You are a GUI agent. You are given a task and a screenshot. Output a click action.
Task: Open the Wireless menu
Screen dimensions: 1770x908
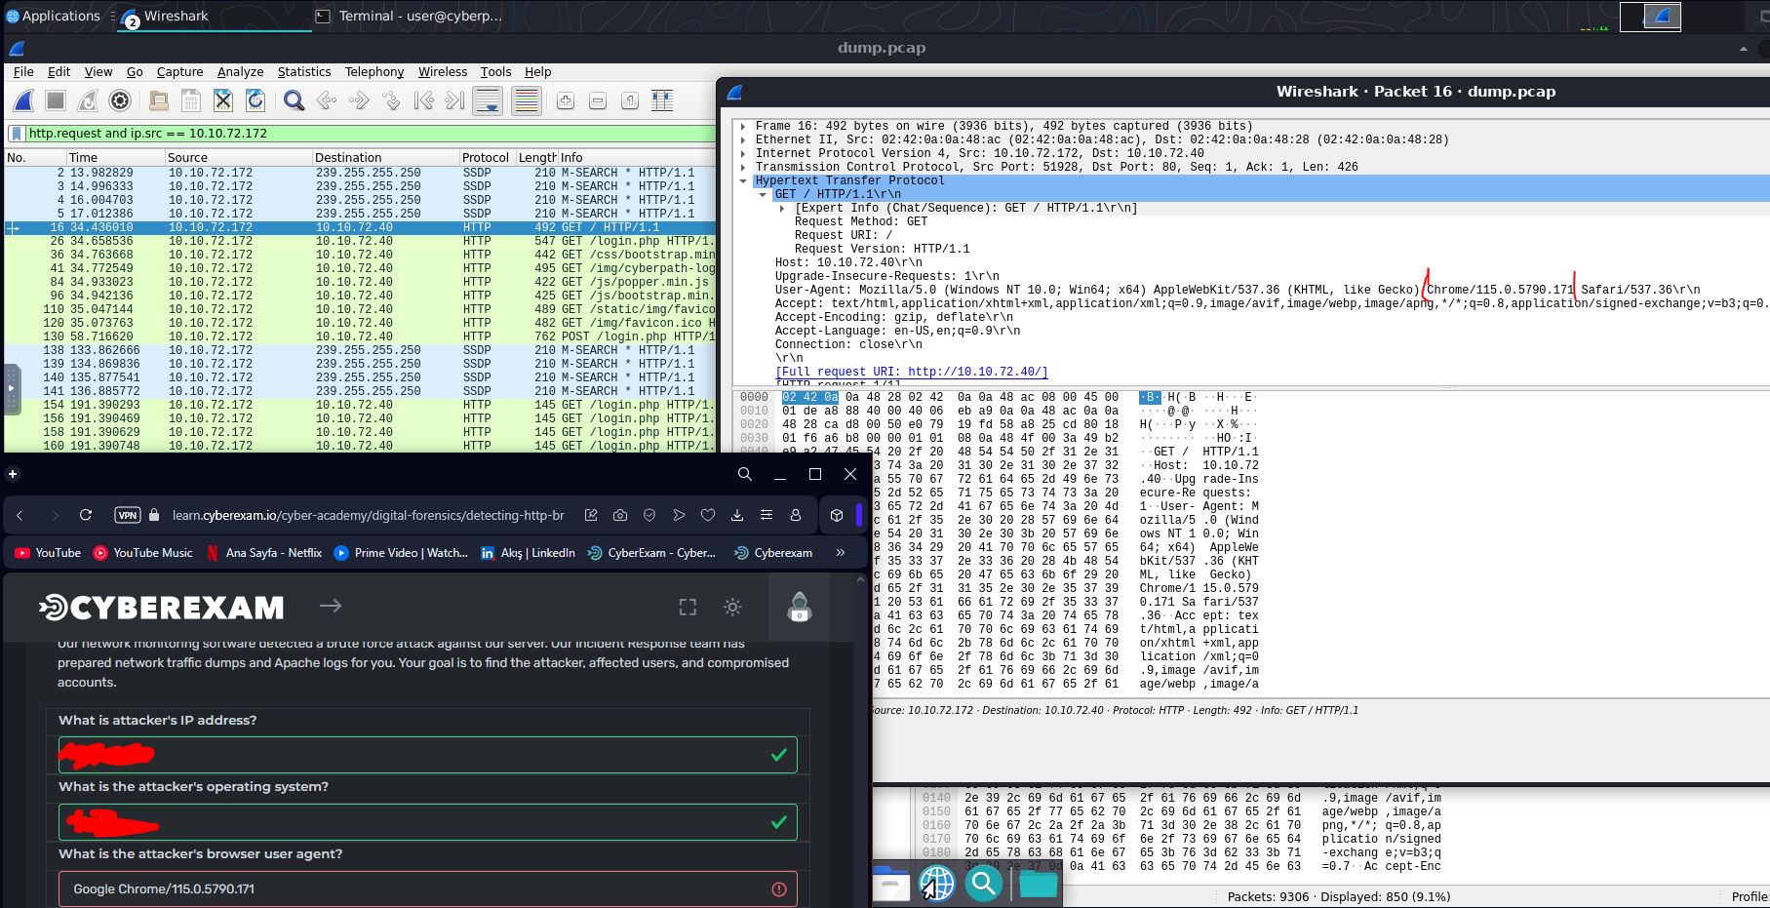click(x=443, y=72)
